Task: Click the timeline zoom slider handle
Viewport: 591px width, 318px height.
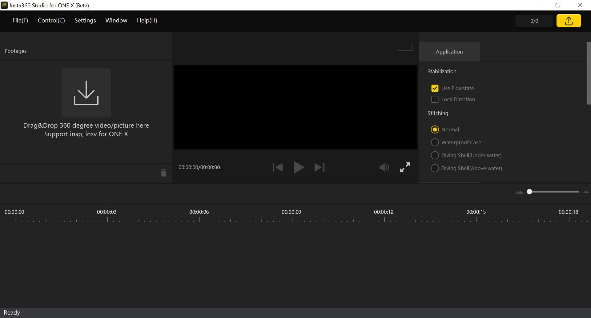Action: 529,192
